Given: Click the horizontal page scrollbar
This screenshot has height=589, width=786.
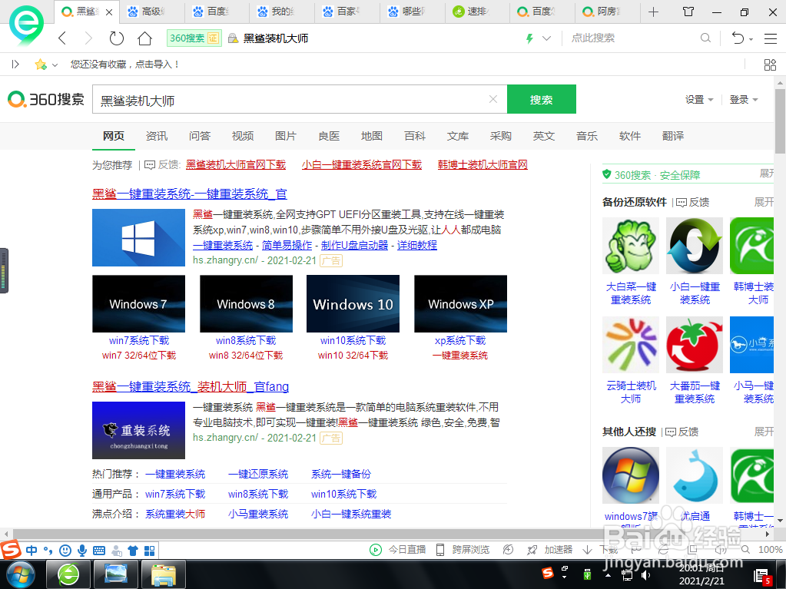Looking at the screenshot, I should (x=386, y=534).
